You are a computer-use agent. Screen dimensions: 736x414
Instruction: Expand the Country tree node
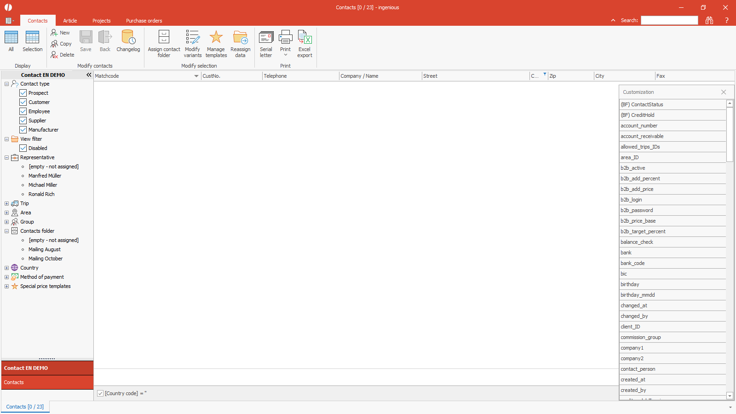pos(6,268)
